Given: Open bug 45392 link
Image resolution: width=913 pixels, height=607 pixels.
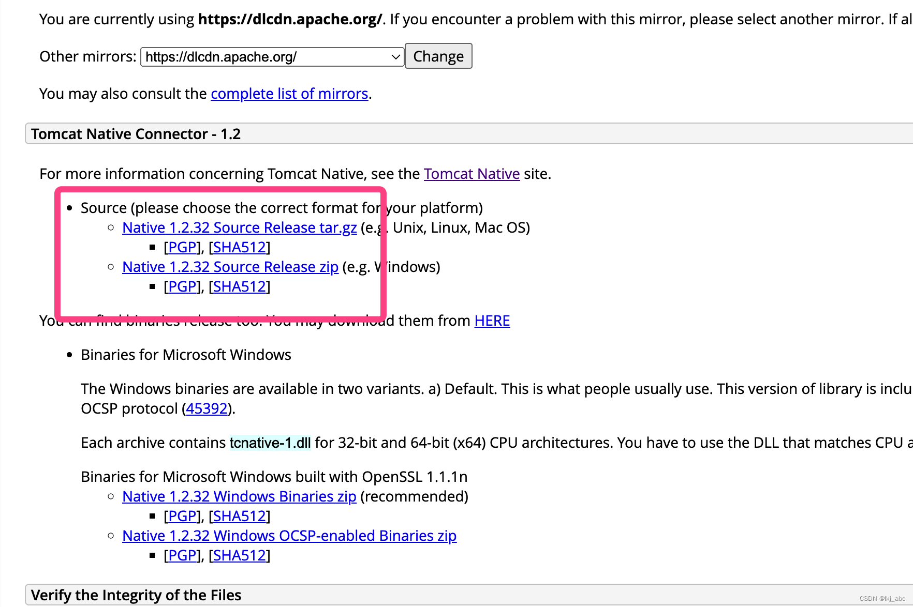Looking at the screenshot, I should 207,408.
